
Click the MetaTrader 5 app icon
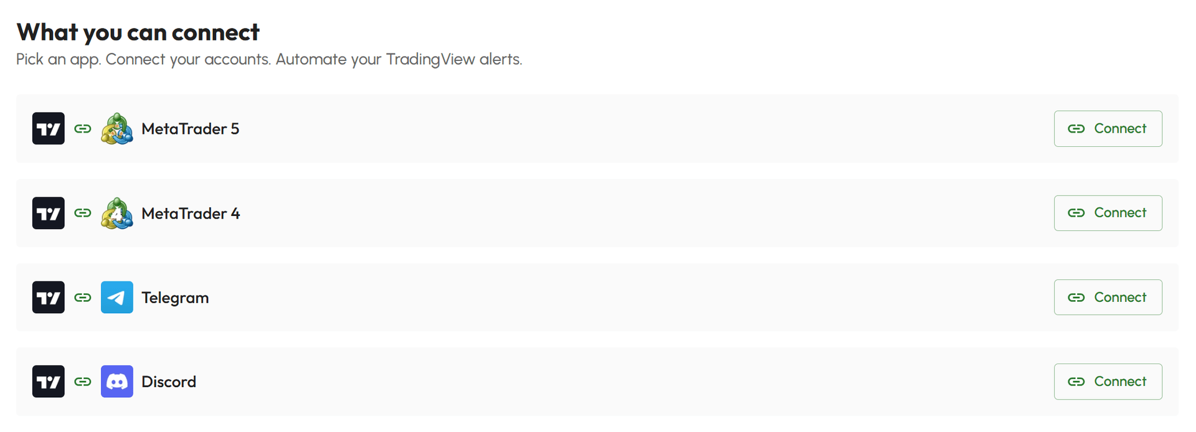pos(117,129)
